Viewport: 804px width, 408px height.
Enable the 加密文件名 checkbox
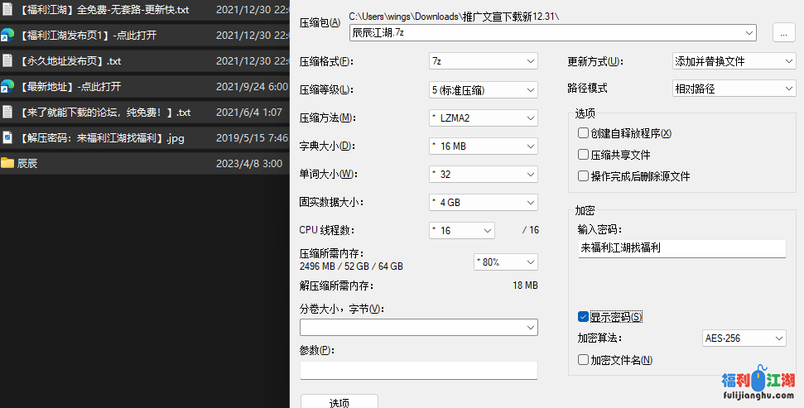[584, 360]
